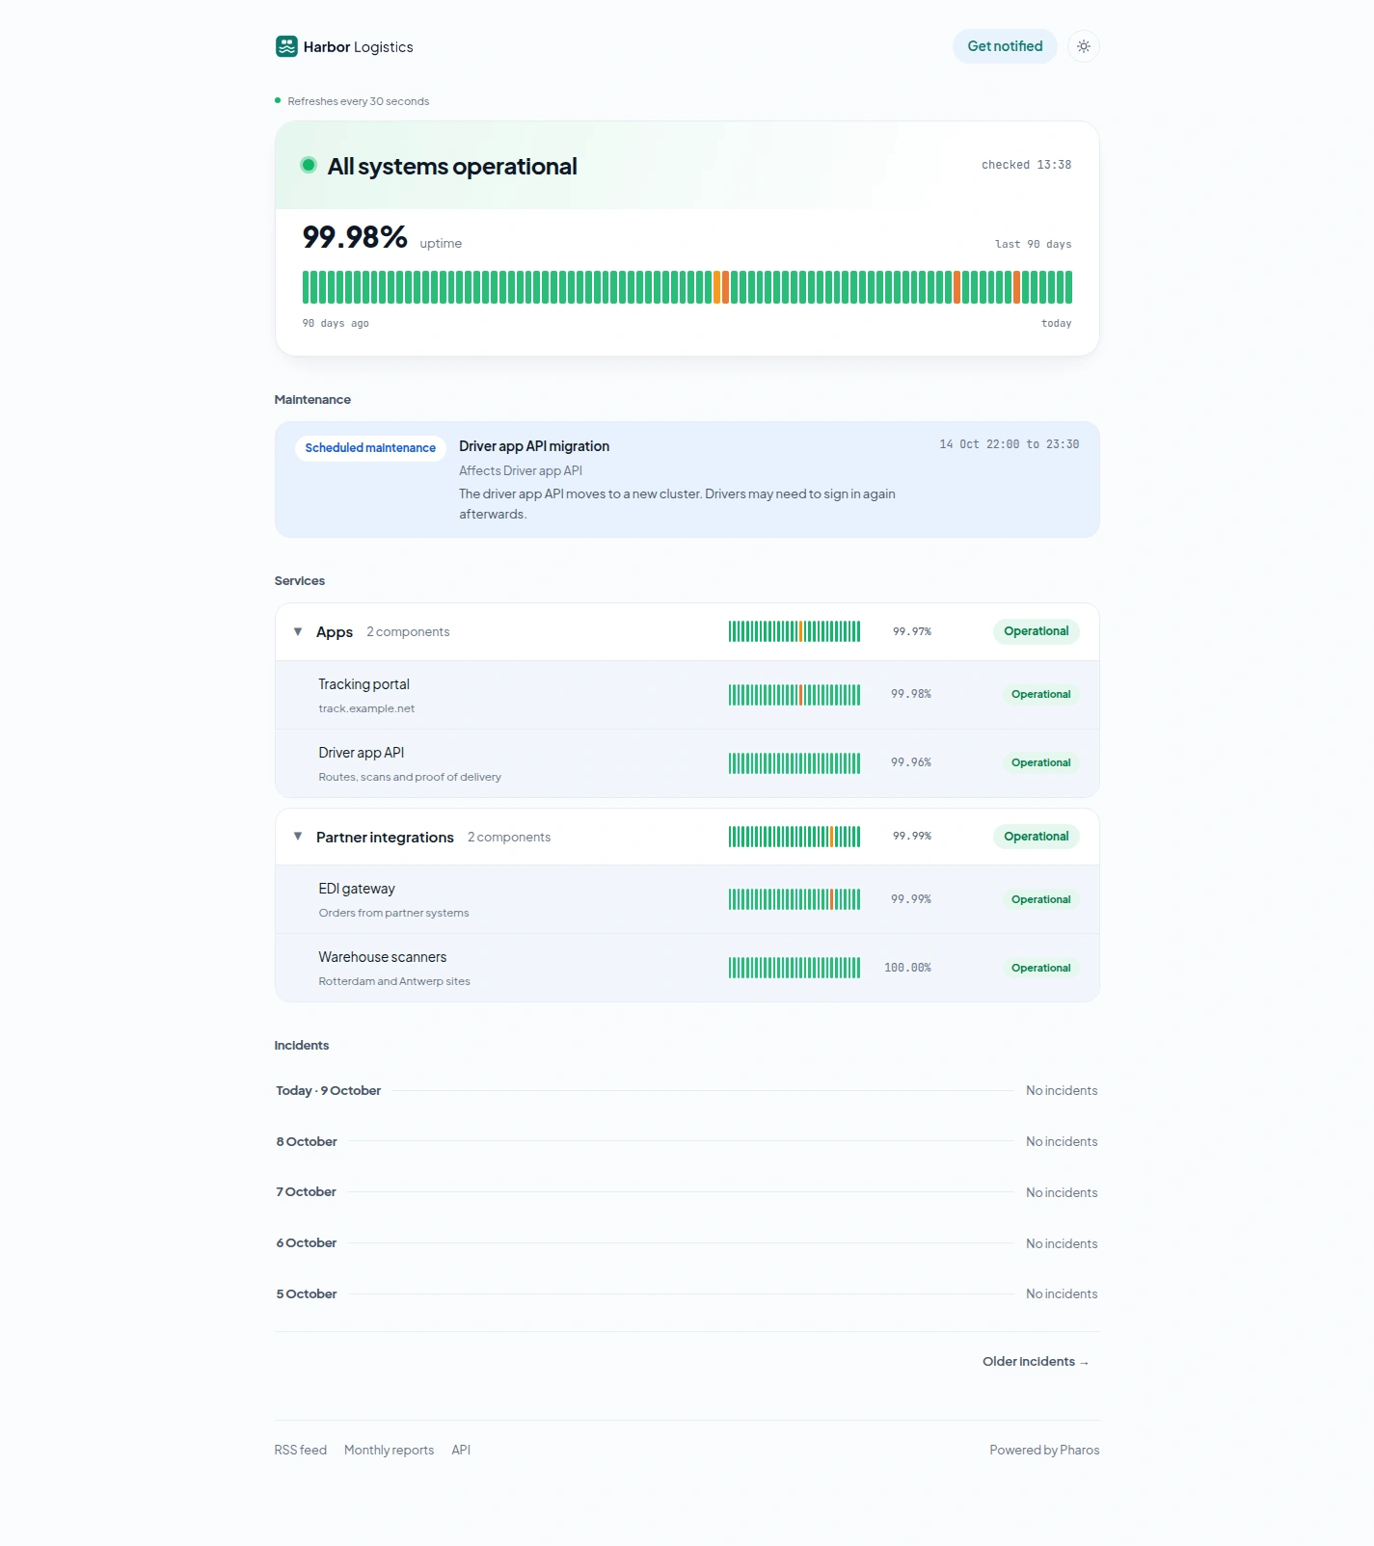Image resolution: width=1374 pixels, height=1546 pixels.
Task: Open the RSS feed link
Action: click(301, 1450)
